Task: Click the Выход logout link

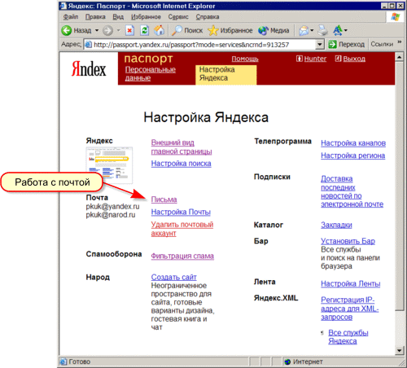Action: coord(354,59)
